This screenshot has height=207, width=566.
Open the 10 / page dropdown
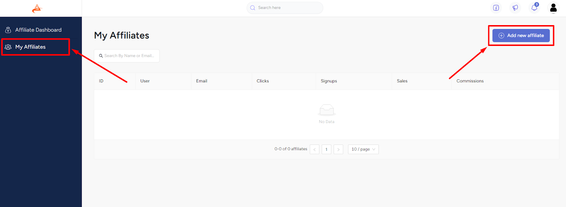pyautogui.click(x=363, y=149)
